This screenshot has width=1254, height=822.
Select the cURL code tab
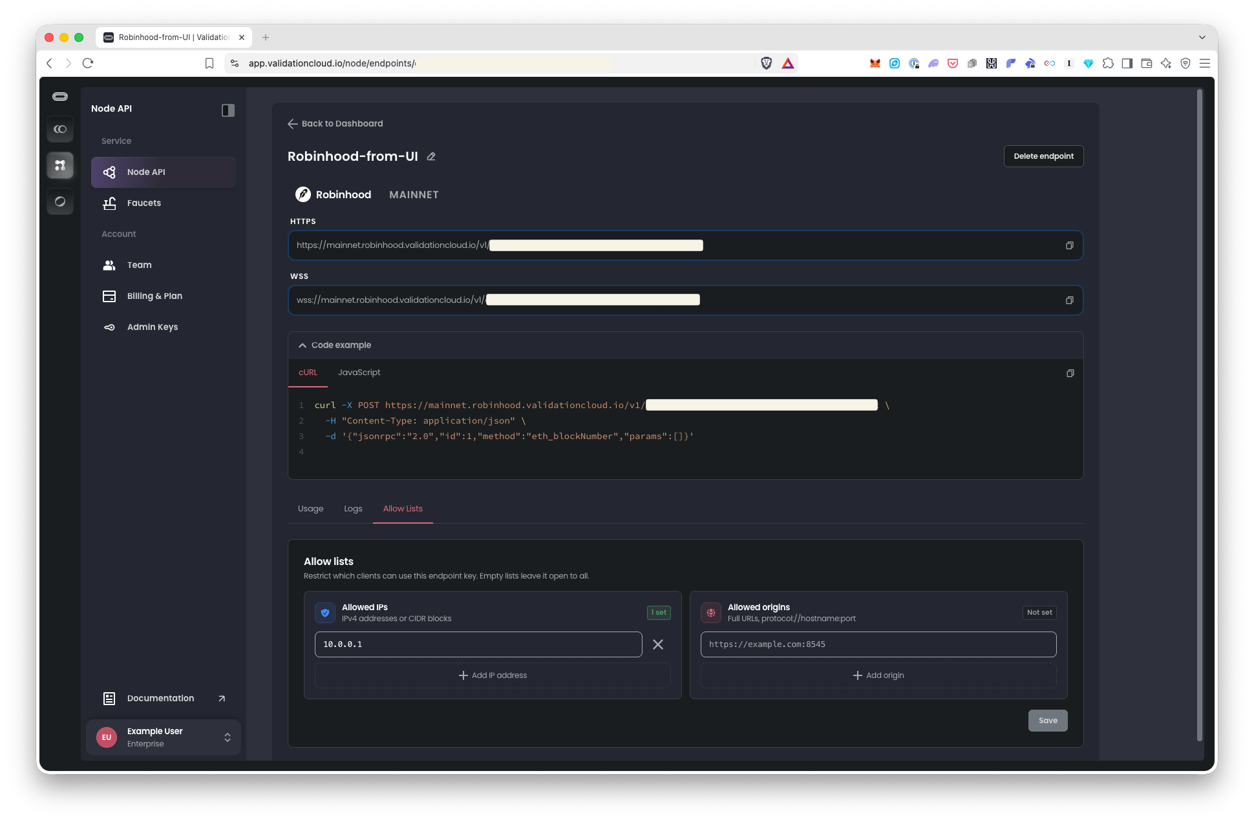[x=308, y=373]
